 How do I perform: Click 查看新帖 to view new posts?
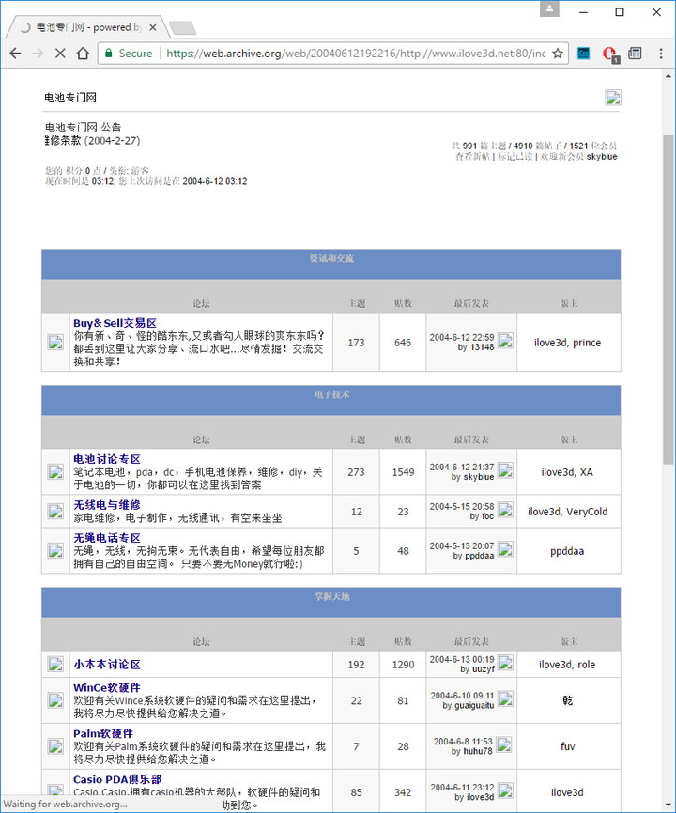click(473, 157)
